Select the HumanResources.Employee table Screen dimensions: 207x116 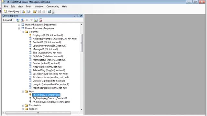(40, 28)
